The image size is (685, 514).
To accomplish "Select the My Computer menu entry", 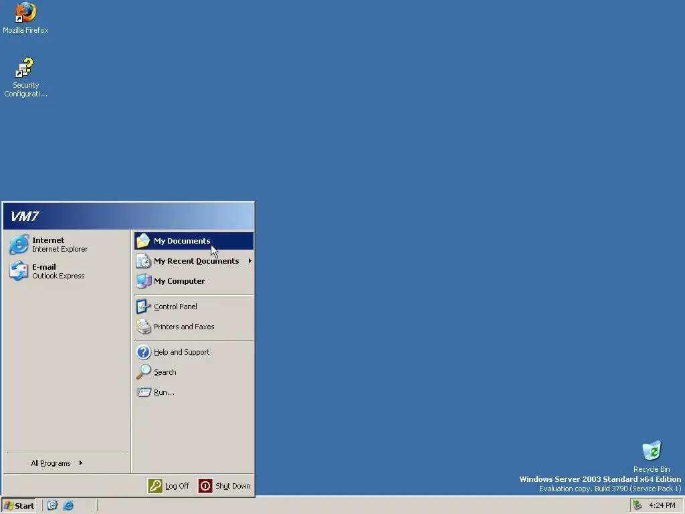I will tap(194, 281).
